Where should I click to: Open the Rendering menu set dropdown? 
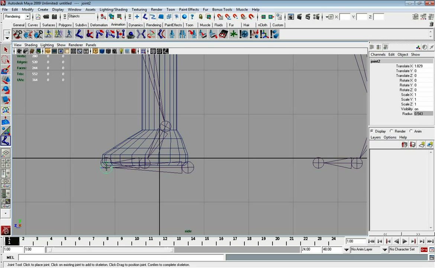click(x=17, y=17)
